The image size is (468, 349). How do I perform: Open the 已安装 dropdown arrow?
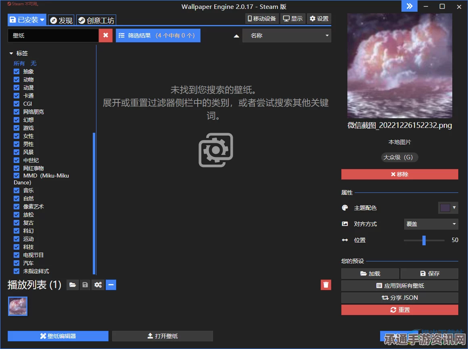(42, 20)
